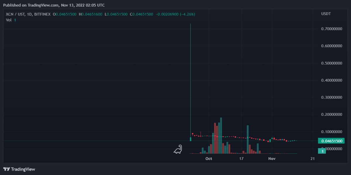Click the USDT currency label
Screen dimensions: 351x175
326,14
